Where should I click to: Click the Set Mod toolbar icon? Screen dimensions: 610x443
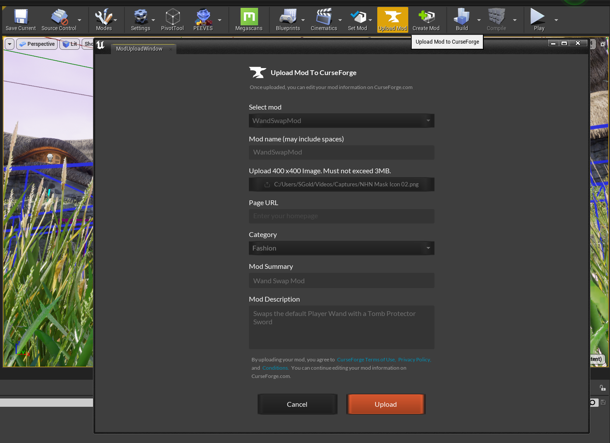[x=357, y=20]
